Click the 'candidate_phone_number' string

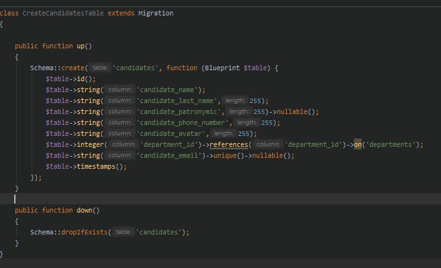(x=182, y=123)
